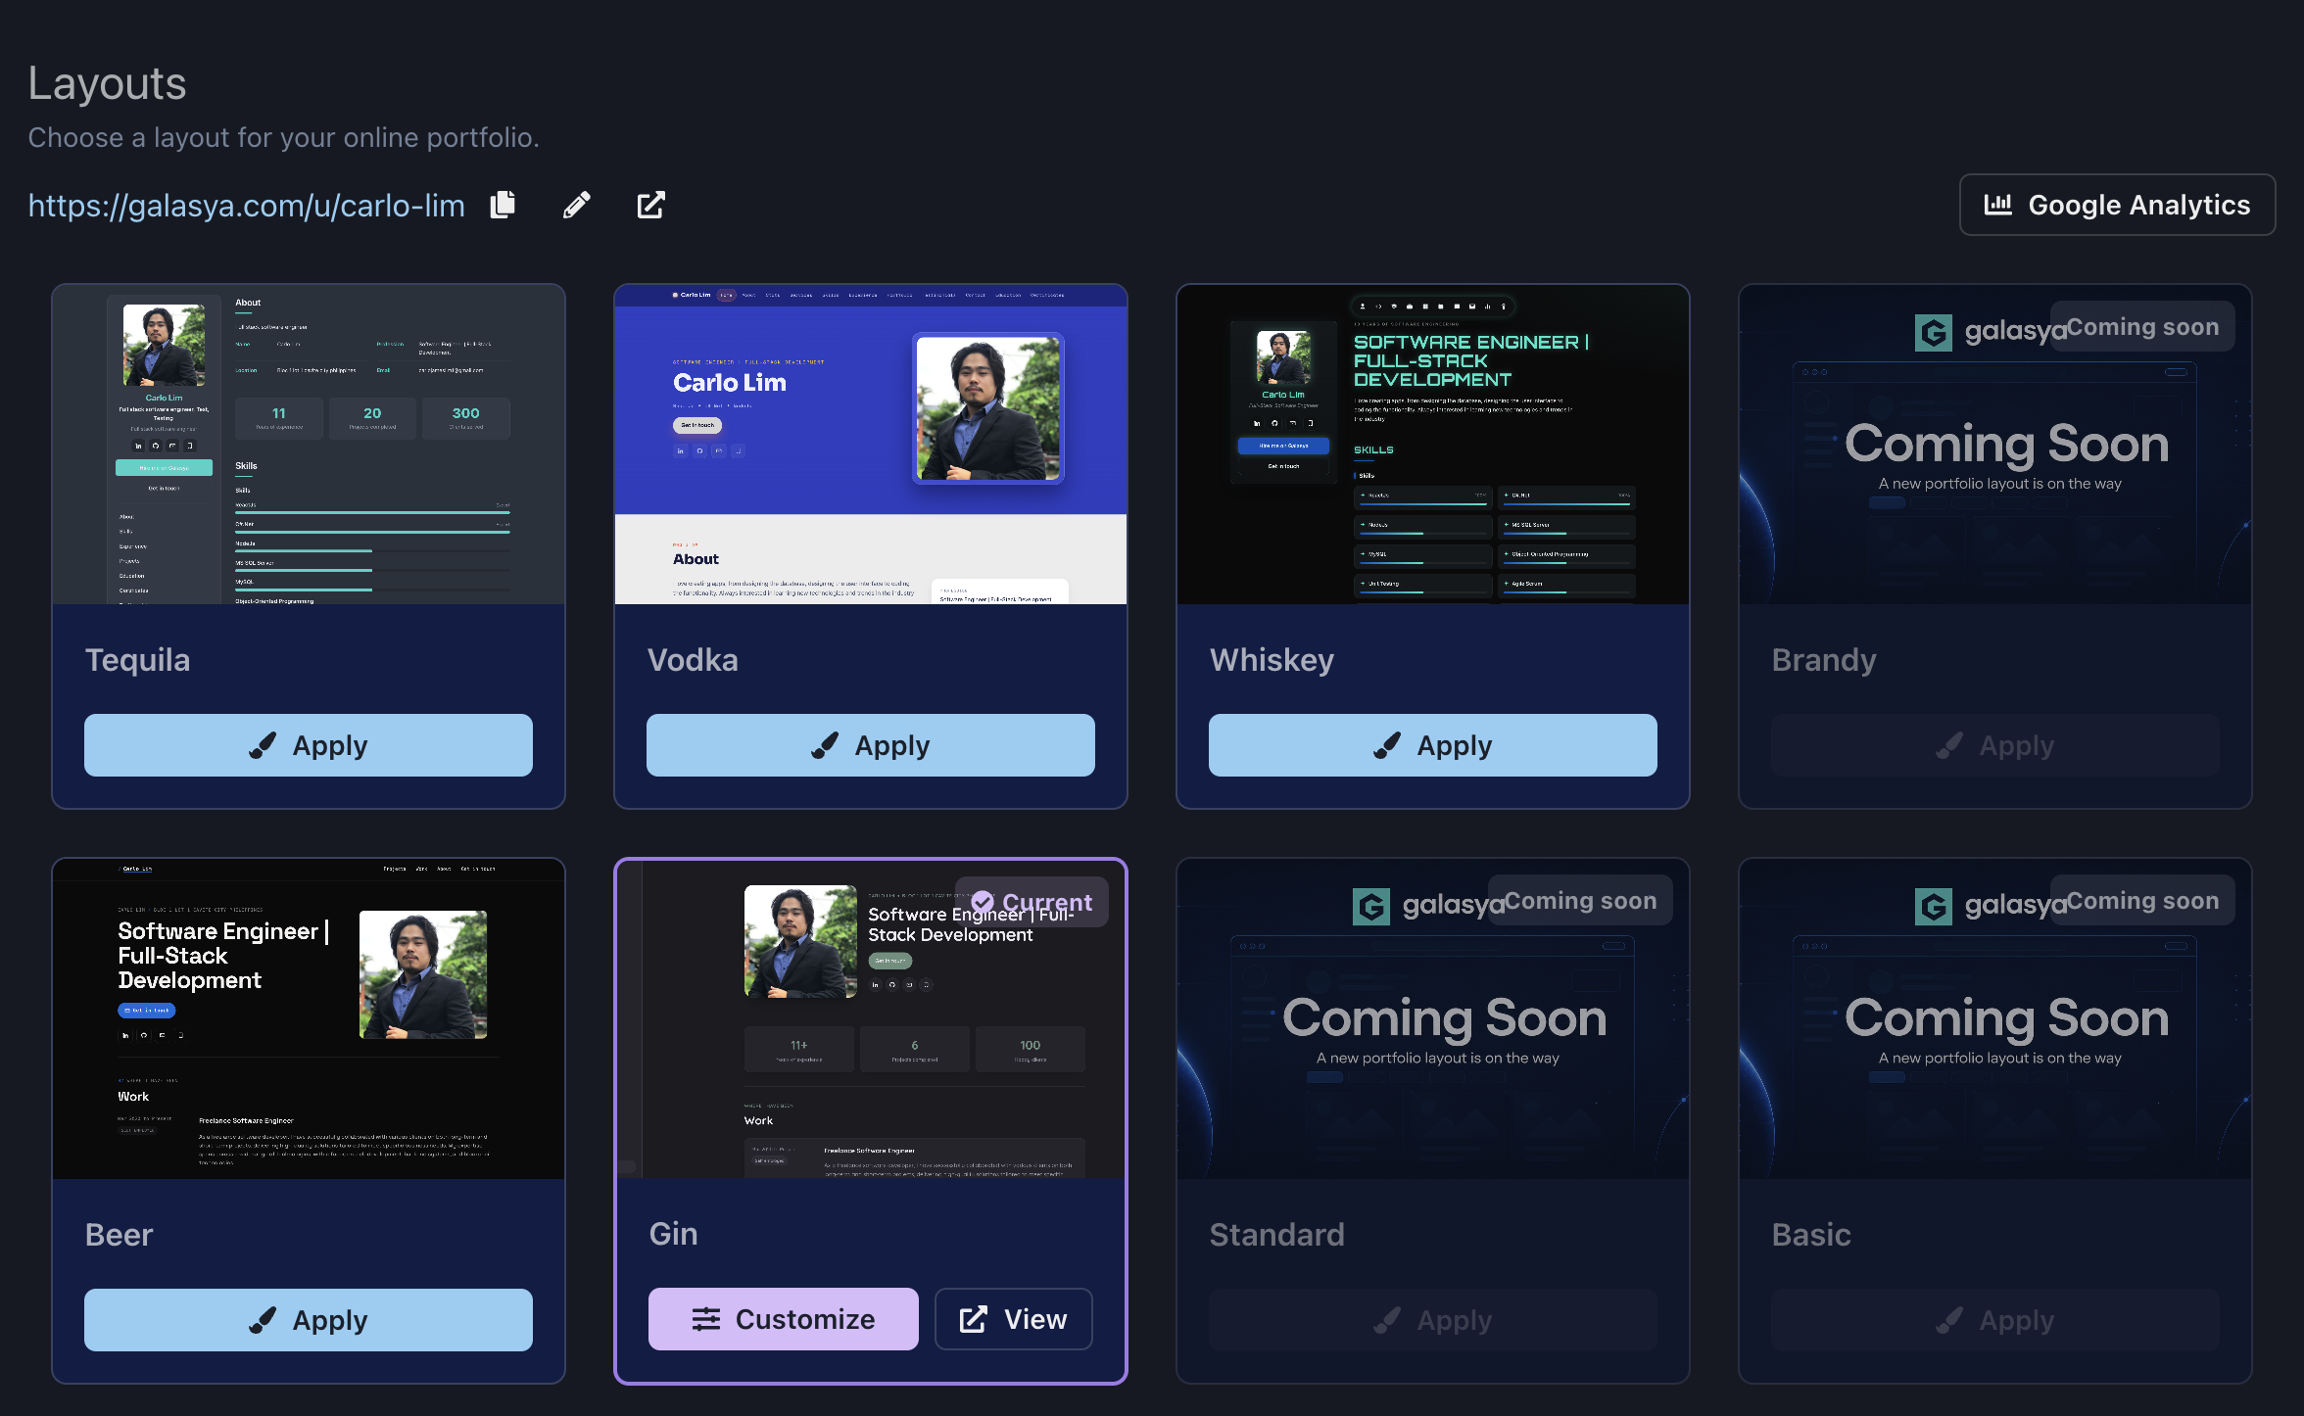2304x1416 pixels.
Task: Open the portfolio via the external link icon
Action: click(x=651, y=205)
